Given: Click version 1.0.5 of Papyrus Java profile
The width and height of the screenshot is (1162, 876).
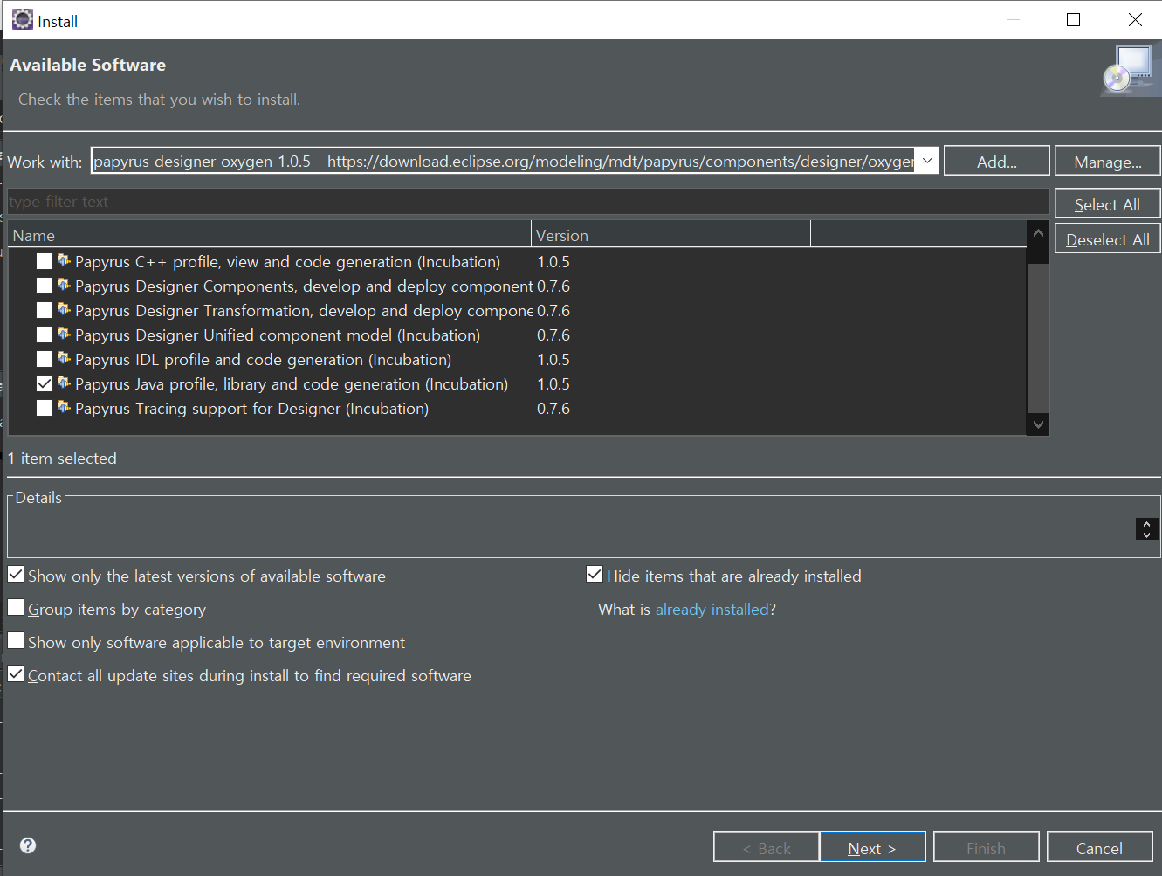Looking at the screenshot, I should click(553, 383).
